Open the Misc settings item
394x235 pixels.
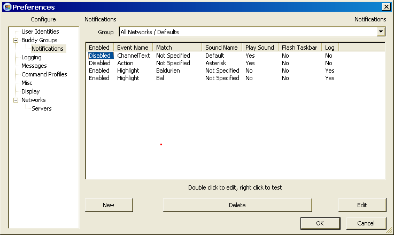(x=27, y=83)
